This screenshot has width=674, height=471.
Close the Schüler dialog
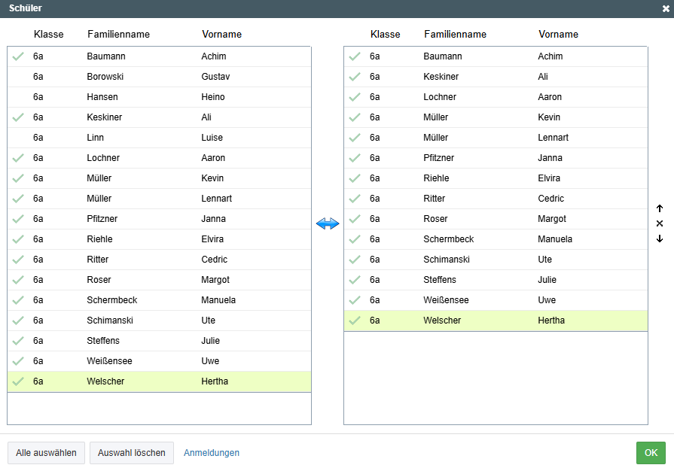666,8
